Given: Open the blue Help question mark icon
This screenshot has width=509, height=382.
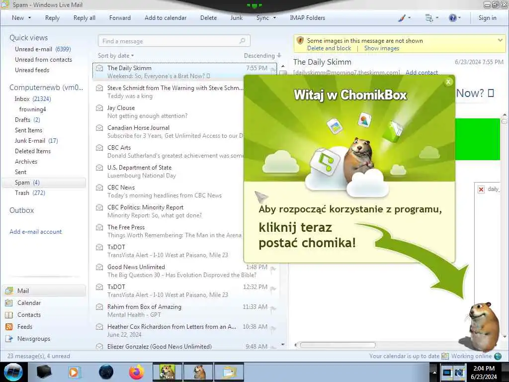Looking at the screenshot, I should (x=452, y=18).
